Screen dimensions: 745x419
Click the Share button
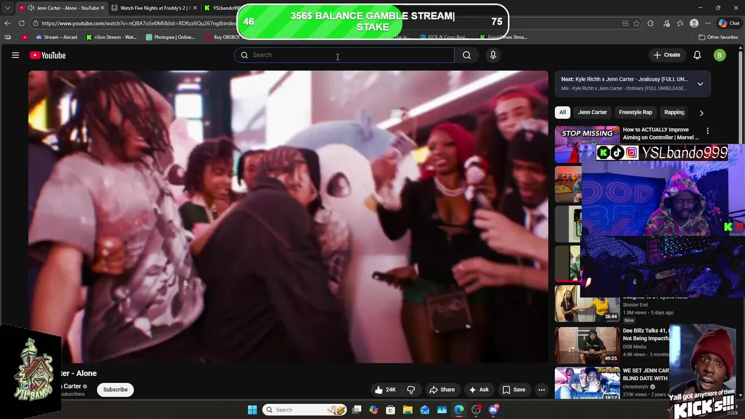click(x=442, y=390)
